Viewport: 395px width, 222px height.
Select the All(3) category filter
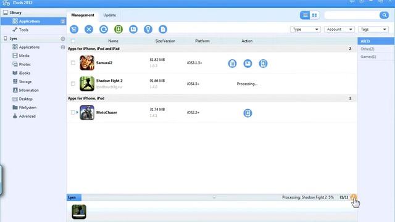click(376, 41)
